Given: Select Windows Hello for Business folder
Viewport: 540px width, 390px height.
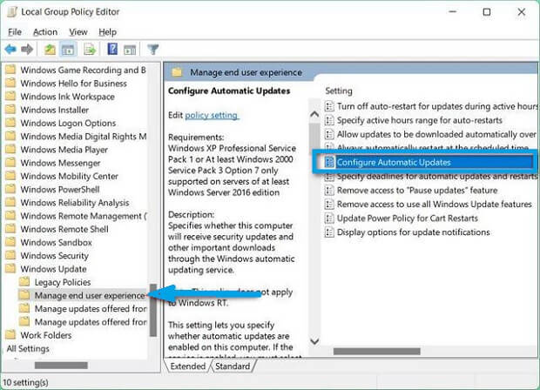Looking at the screenshot, I should coord(73,84).
